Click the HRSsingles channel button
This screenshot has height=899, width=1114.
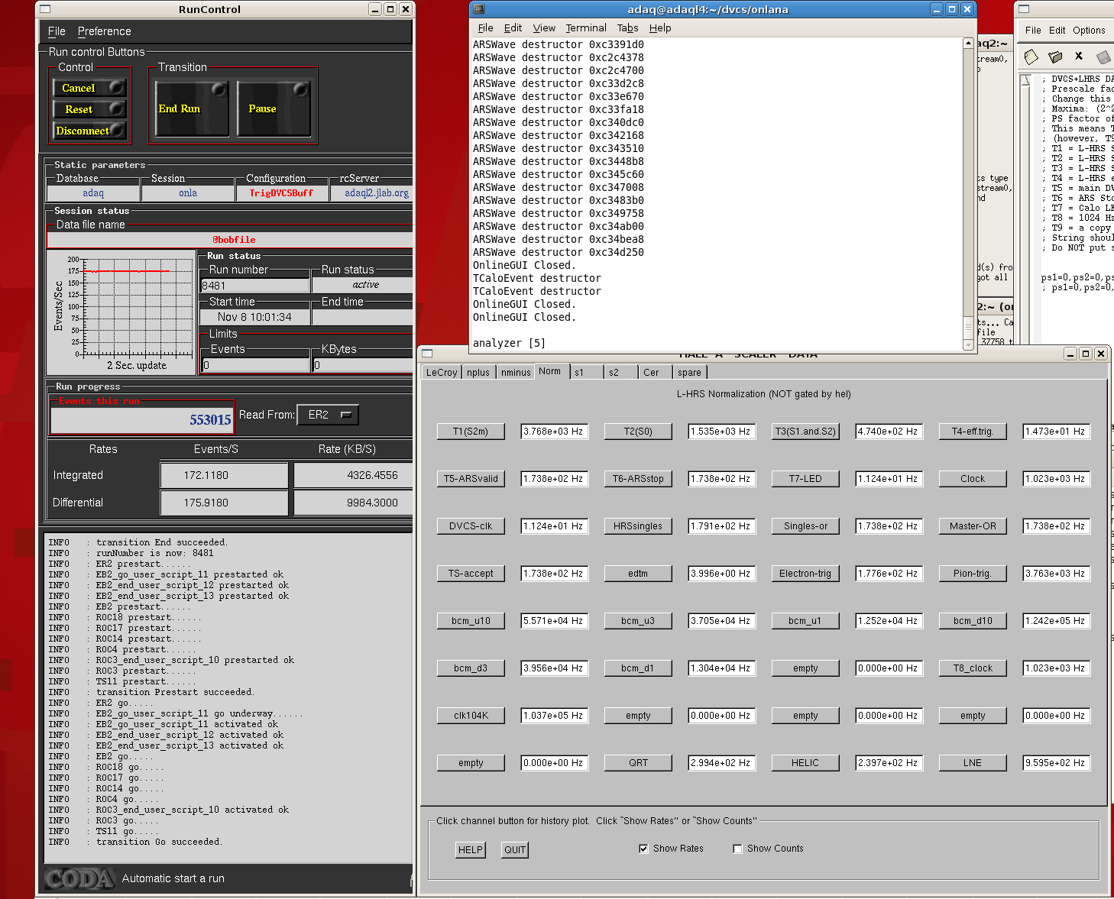[638, 526]
